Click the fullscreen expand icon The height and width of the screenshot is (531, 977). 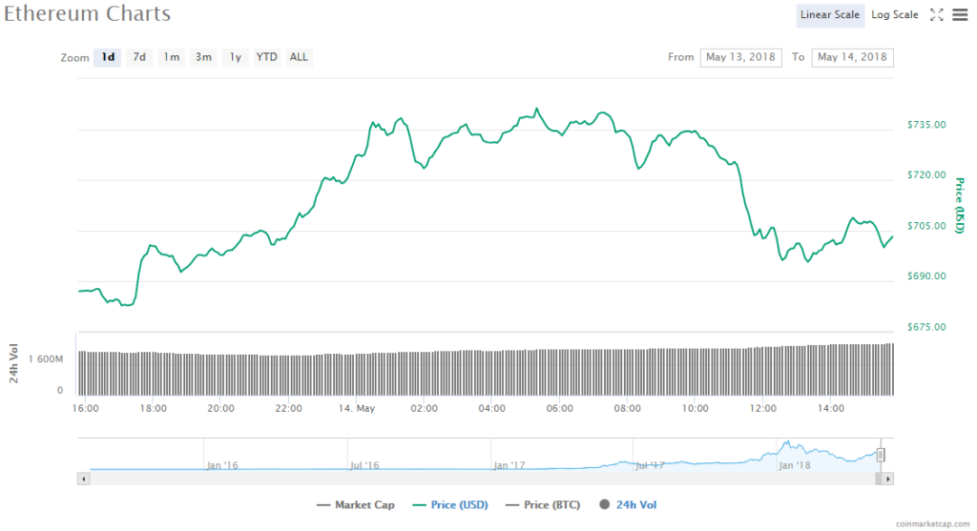click(936, 14)
